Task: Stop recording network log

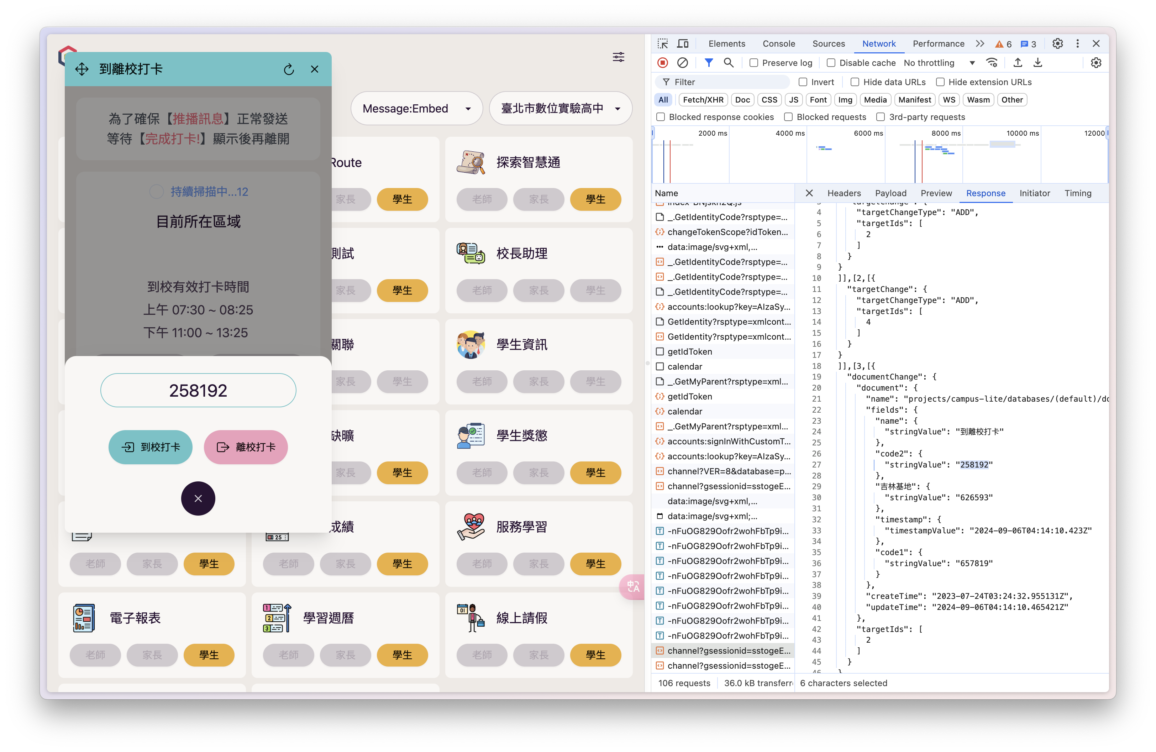Action: coord(662,63)
